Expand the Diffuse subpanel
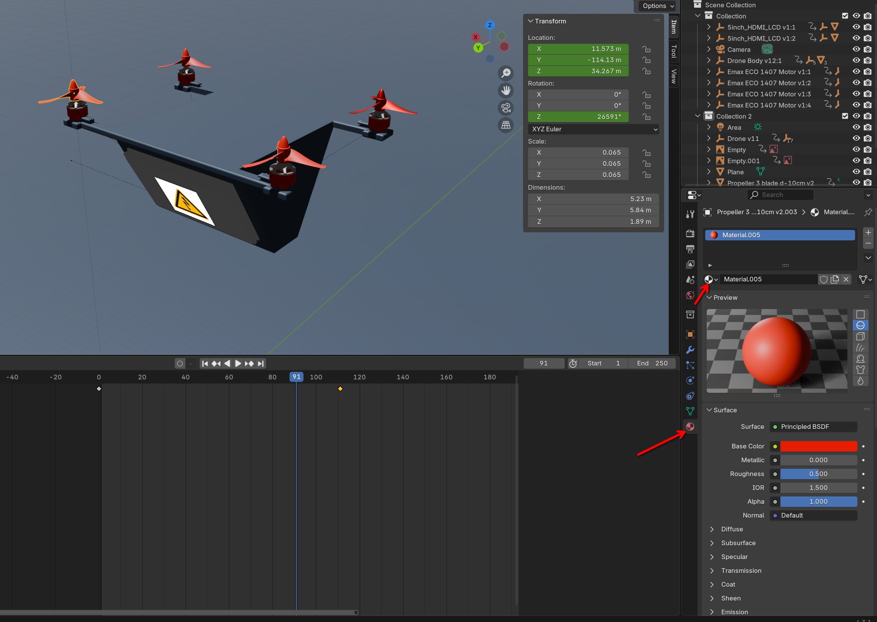This screenshot has width=877, height=622. pos(712,529)
